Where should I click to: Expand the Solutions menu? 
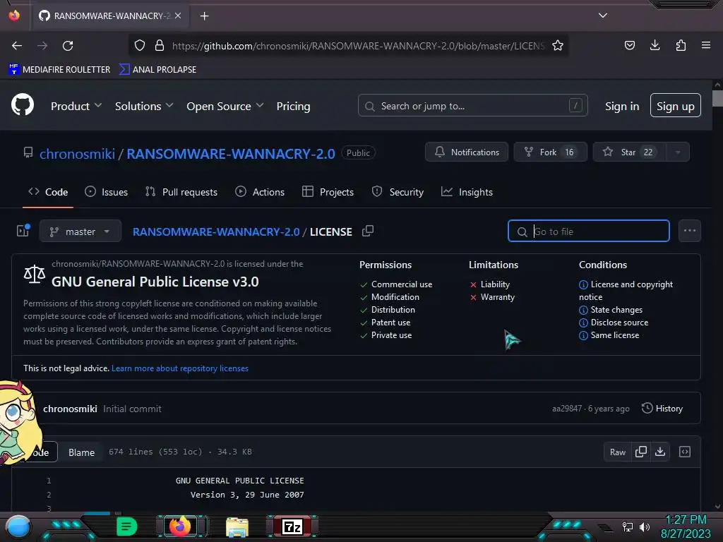[144, 106]
